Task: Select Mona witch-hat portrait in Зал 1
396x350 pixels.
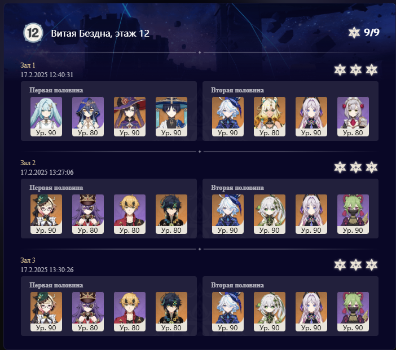Action: coord(130,117)
